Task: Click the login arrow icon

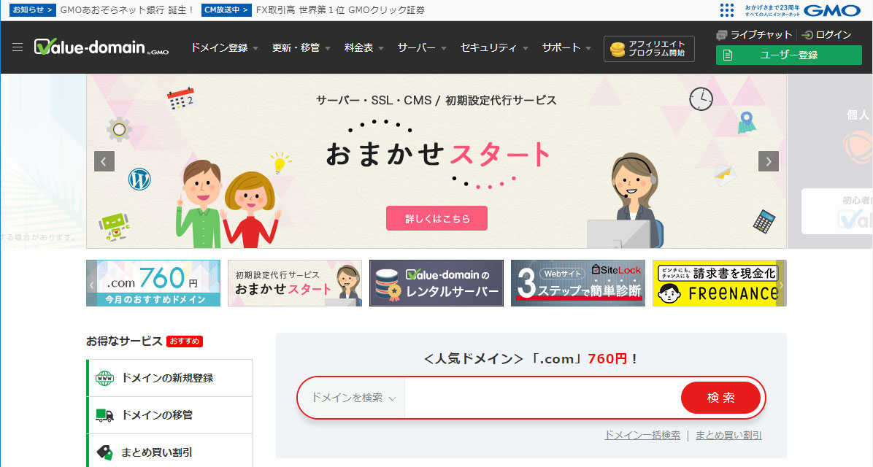Action: point(807,35)
